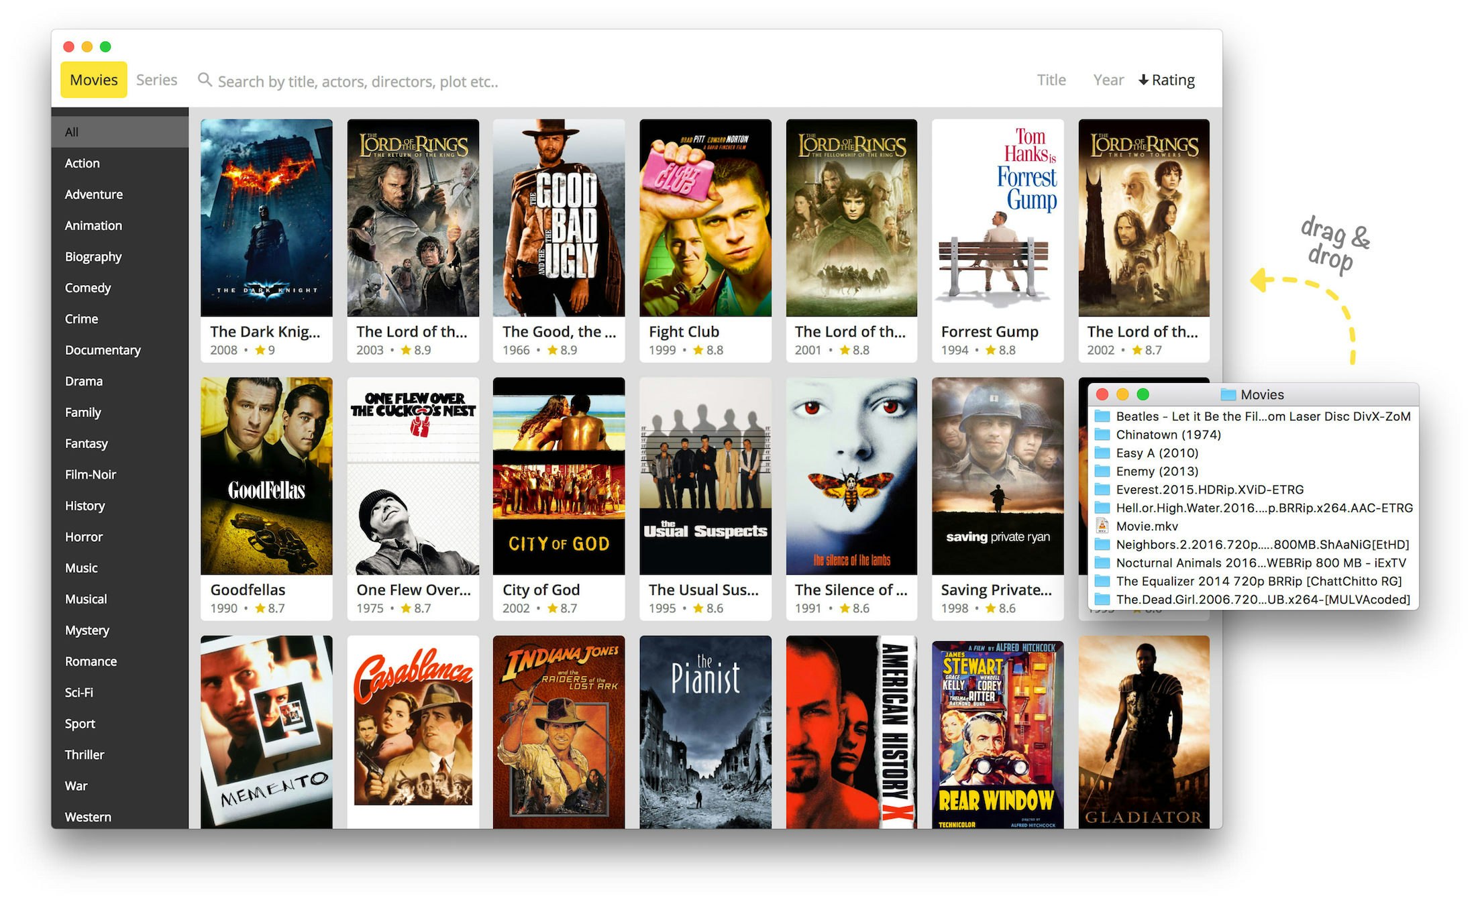Click the folder icon next to Easy A (2010)

1101,453
